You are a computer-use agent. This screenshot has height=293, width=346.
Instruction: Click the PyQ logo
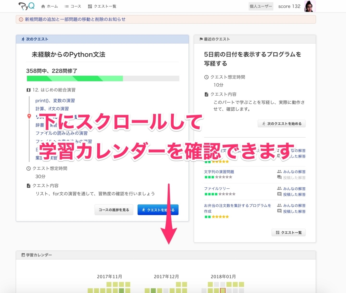pos(26,6)
